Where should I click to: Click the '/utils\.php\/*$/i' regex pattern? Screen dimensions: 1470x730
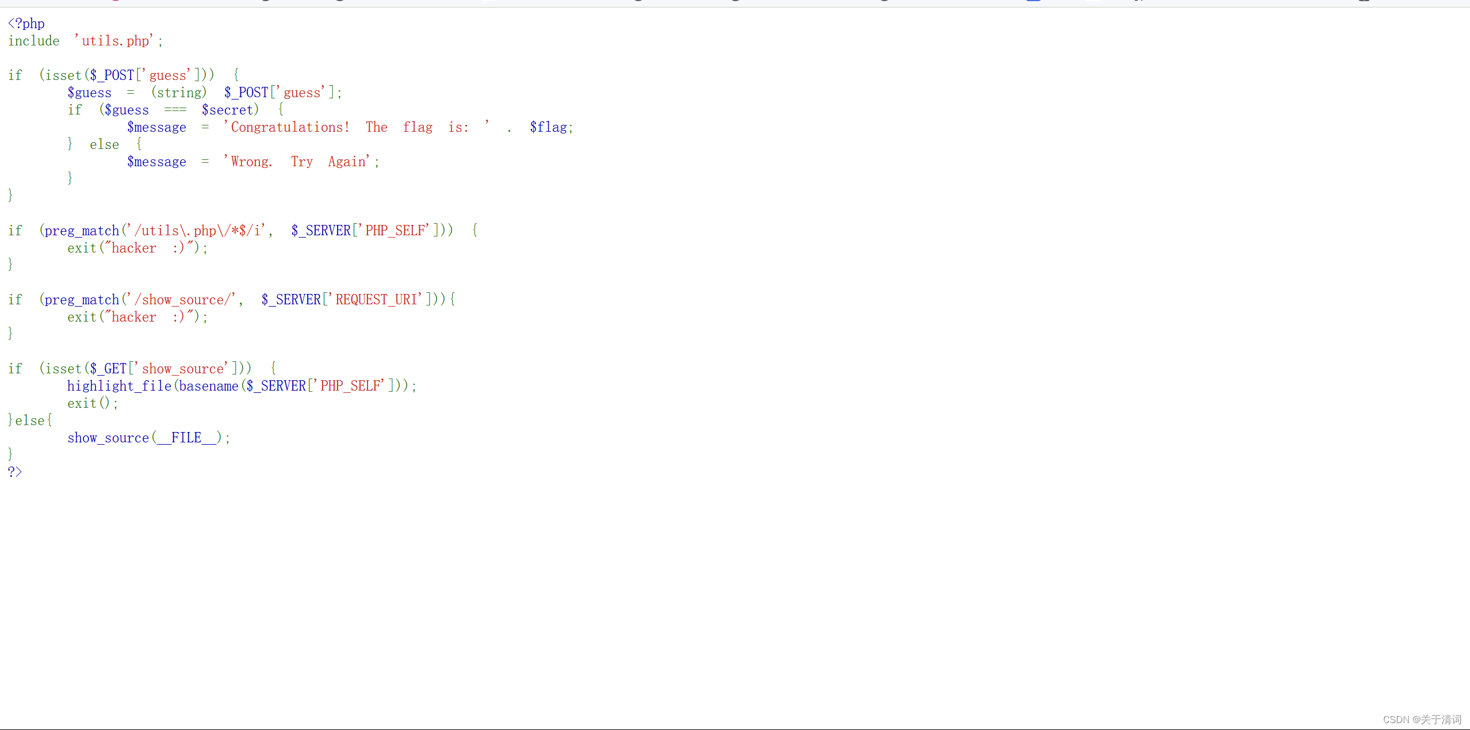197,231
